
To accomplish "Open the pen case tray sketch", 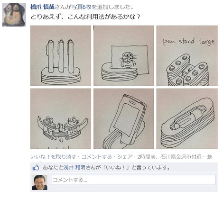I will pyautogui.click(x=187, y=119).
